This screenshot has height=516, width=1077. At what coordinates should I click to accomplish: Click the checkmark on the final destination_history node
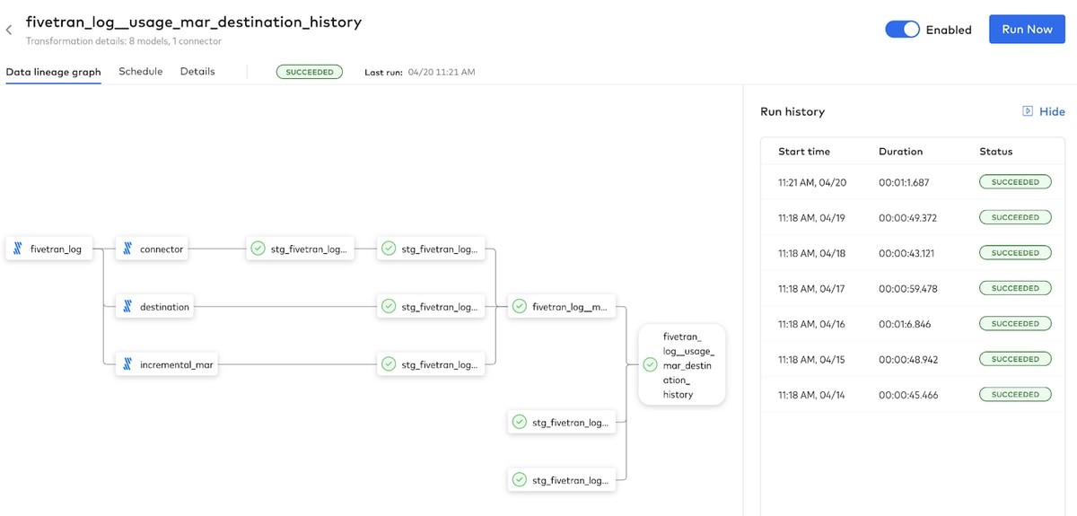click(650, 364)
